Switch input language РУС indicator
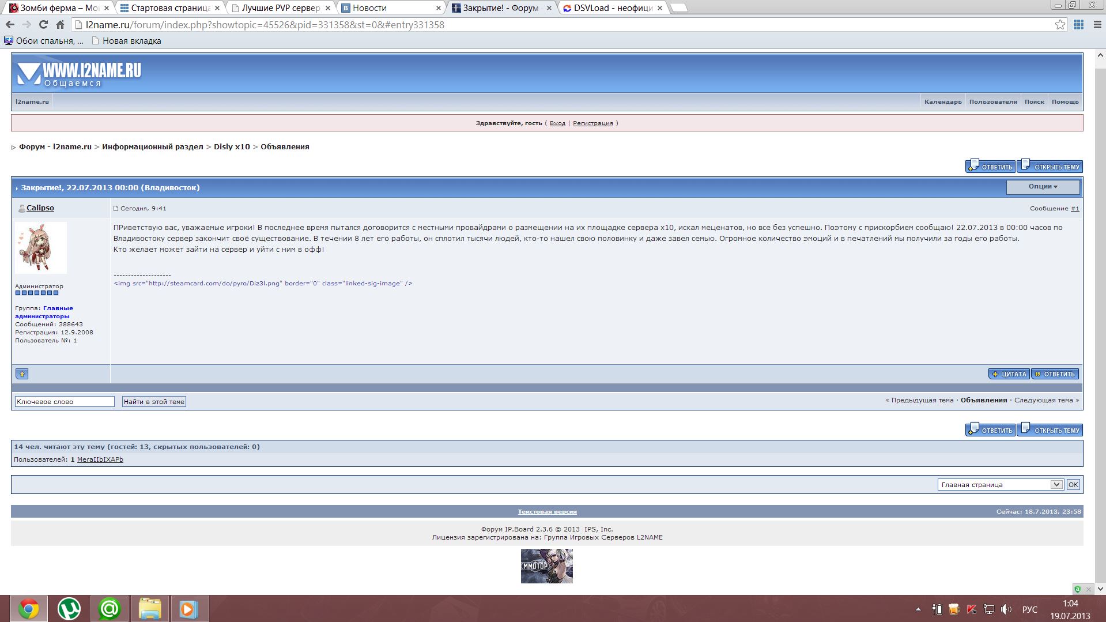The width and height of the screenshot is (1106, 622). [1030, 609]
